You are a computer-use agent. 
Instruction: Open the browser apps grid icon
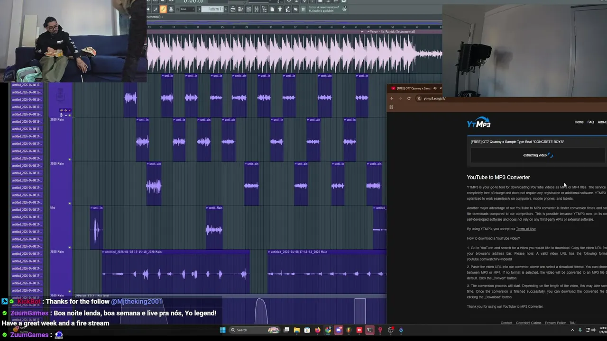click(391, 107)
